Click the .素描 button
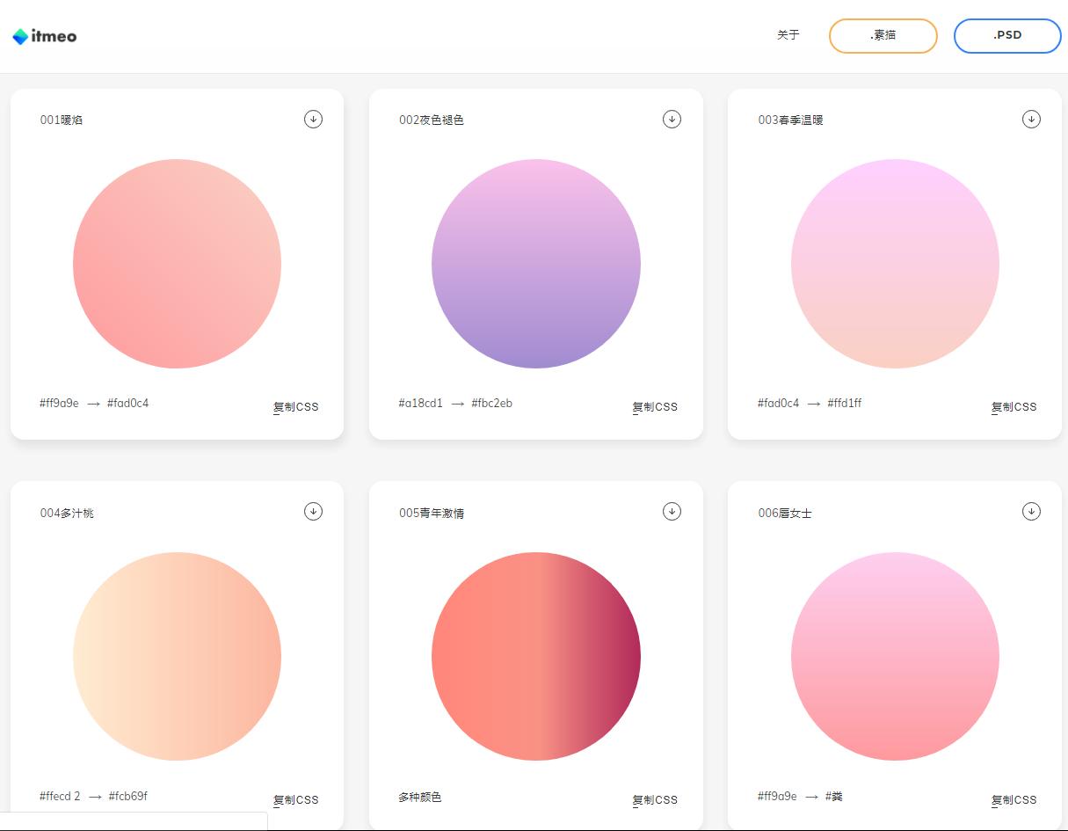Viewport: 1068px width, 831px height. [x=883, y=36]
